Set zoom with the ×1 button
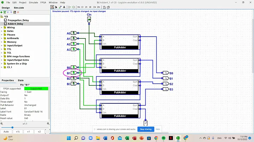Image resolution: width=254 pixels, height=142 pixels. click(29, 132)
